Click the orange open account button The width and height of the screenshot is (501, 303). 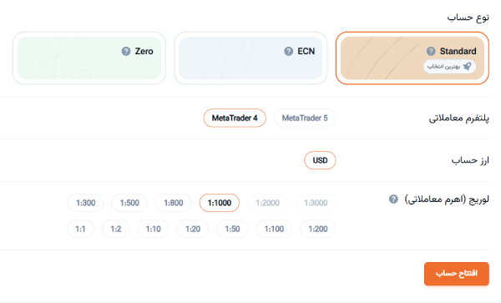[457, 274]
